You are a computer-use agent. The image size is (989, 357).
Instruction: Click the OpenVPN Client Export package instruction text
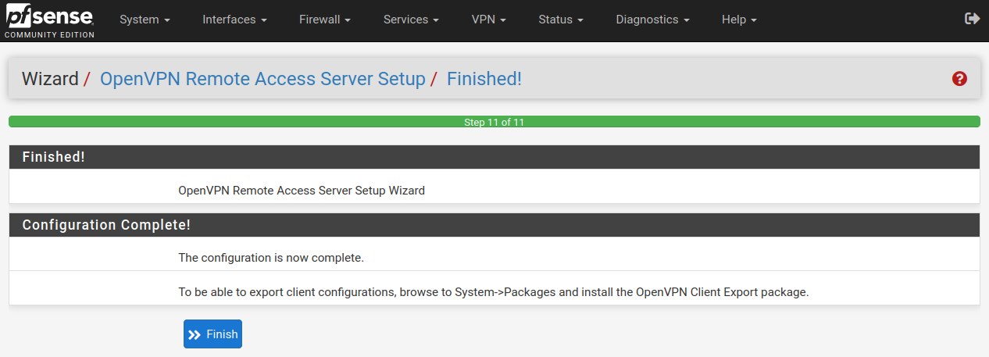pos(494,292)
